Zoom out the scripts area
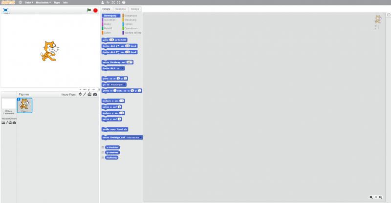 coord(371,197)
